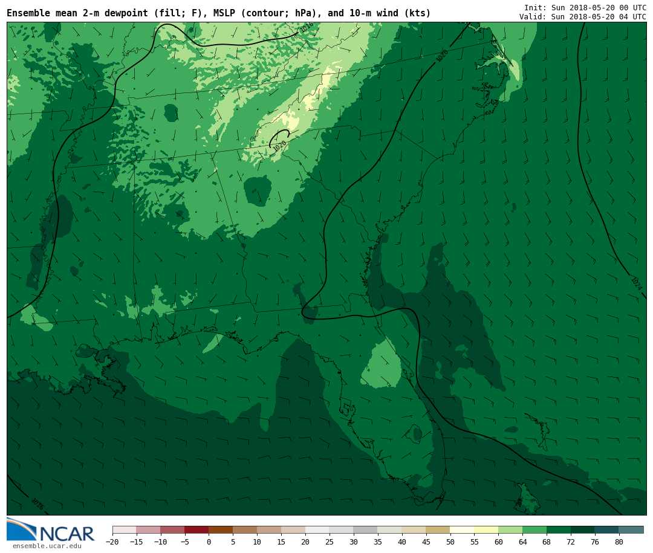Click the colorbar tick label "80"
Screen dimensions: 653x553
[x=619, y=542]
